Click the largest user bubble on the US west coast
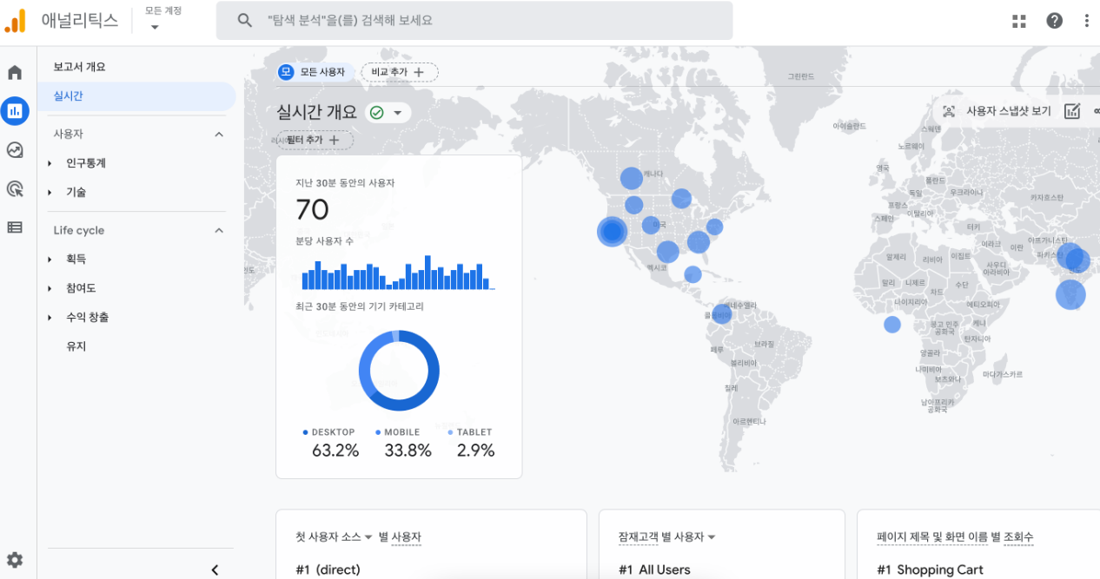 (613, 232)
